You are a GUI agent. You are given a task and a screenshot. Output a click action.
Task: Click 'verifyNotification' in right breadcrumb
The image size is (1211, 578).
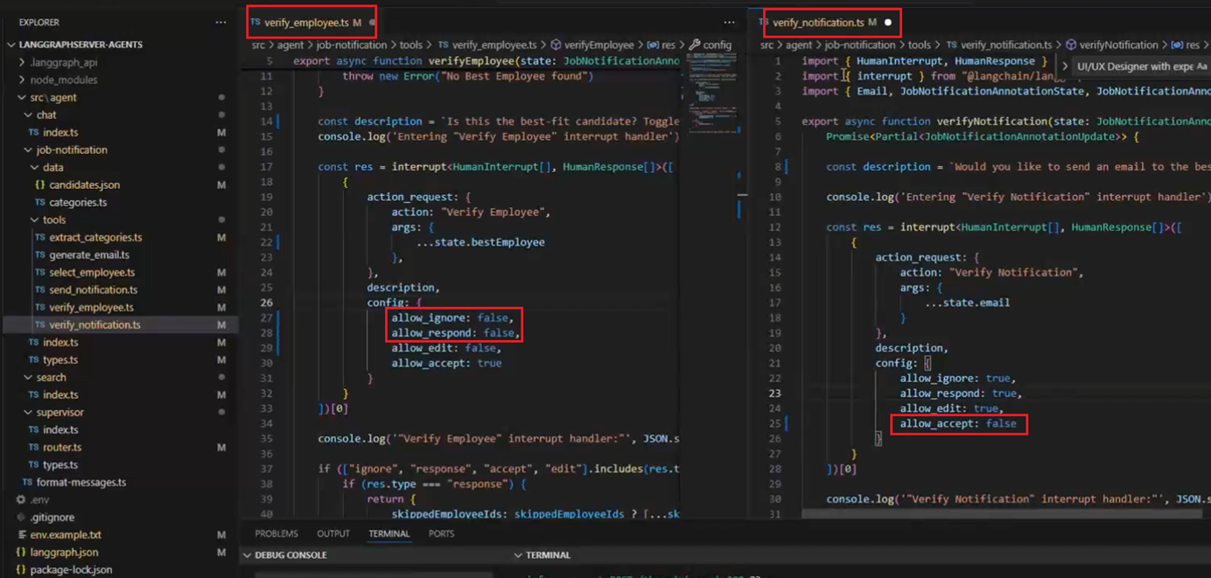(1118, 45)
